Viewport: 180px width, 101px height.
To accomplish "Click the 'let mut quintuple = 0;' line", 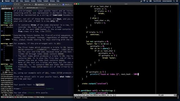I will point(97,42).
